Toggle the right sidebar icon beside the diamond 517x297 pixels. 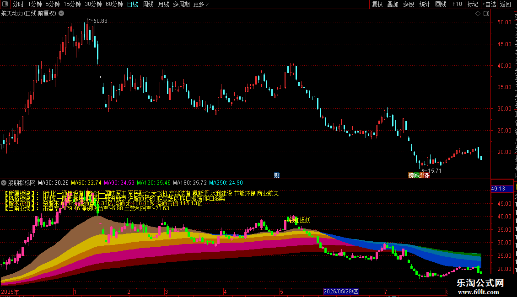[486, 14]
